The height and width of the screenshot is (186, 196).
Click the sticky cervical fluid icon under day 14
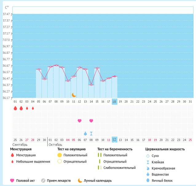click(x=91, y=134)
